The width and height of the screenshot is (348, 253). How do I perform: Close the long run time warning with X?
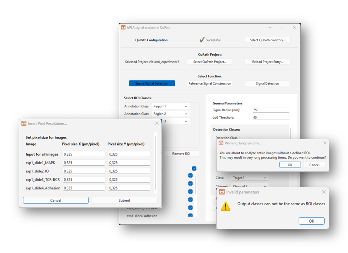[324, 143]
